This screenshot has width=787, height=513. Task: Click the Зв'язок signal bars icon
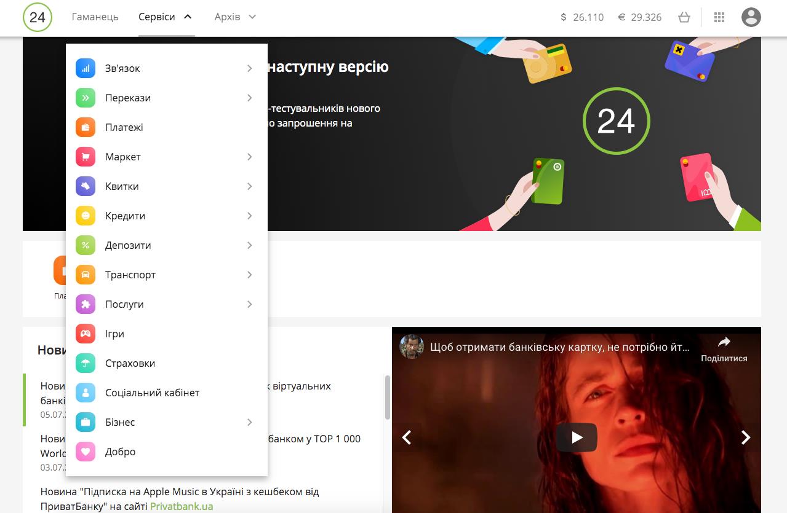(x=86, y=68)
